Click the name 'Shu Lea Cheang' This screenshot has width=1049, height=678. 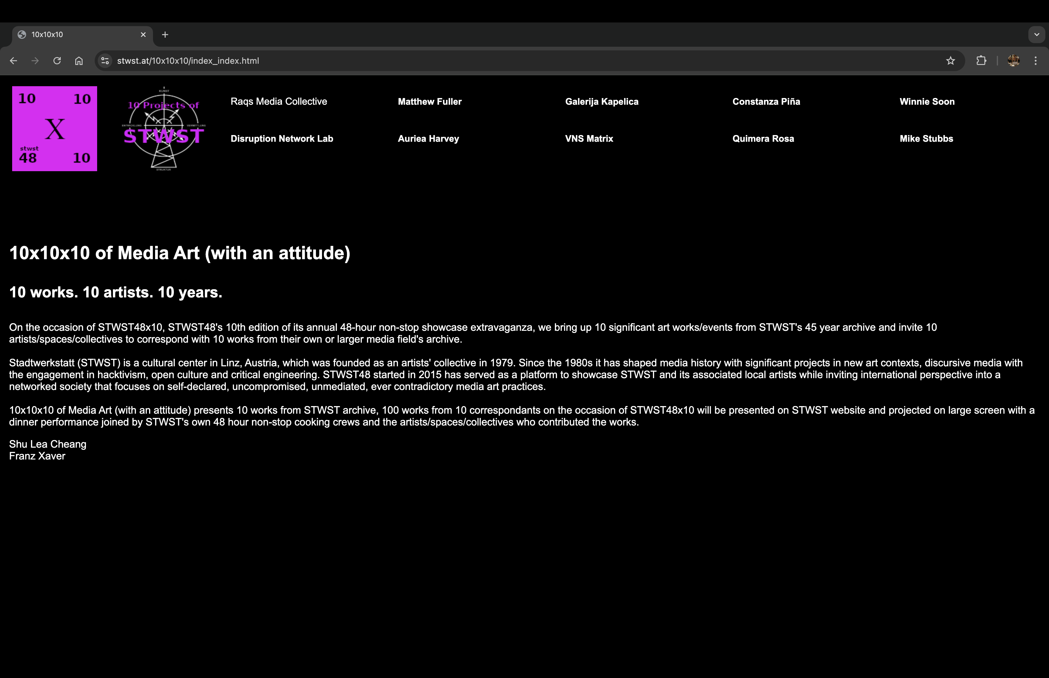pyautogui.click(x=48, y=444)
